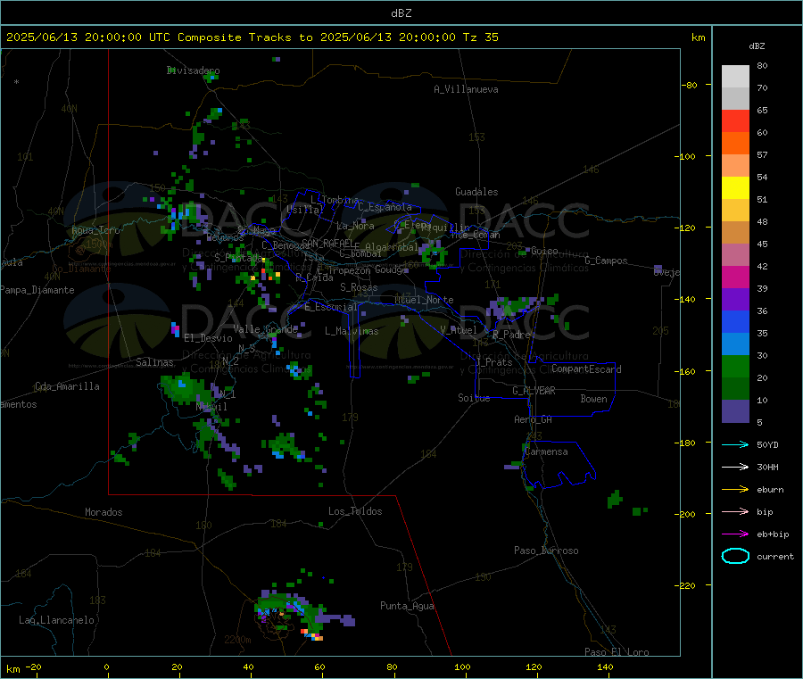Select the 'Salinas' label
This screenshot has height=679, width=803.
[154, 362]
